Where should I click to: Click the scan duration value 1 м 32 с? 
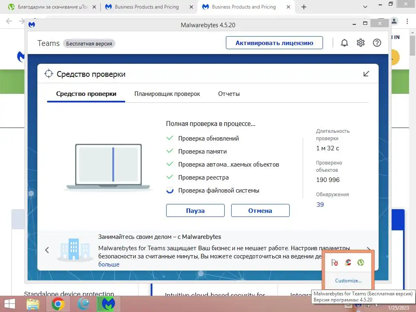[327, 148]
